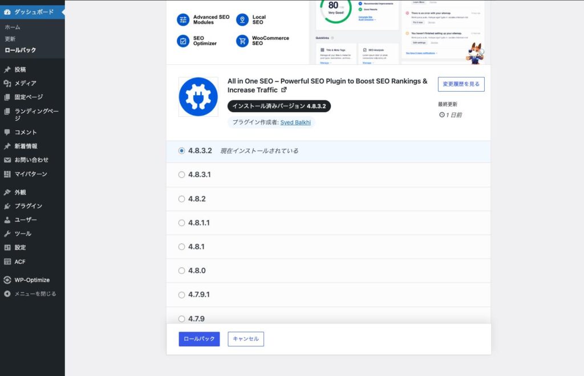Click the 外観 paintbrush icon
584x376 pixels.
click(x=7, y=193)
